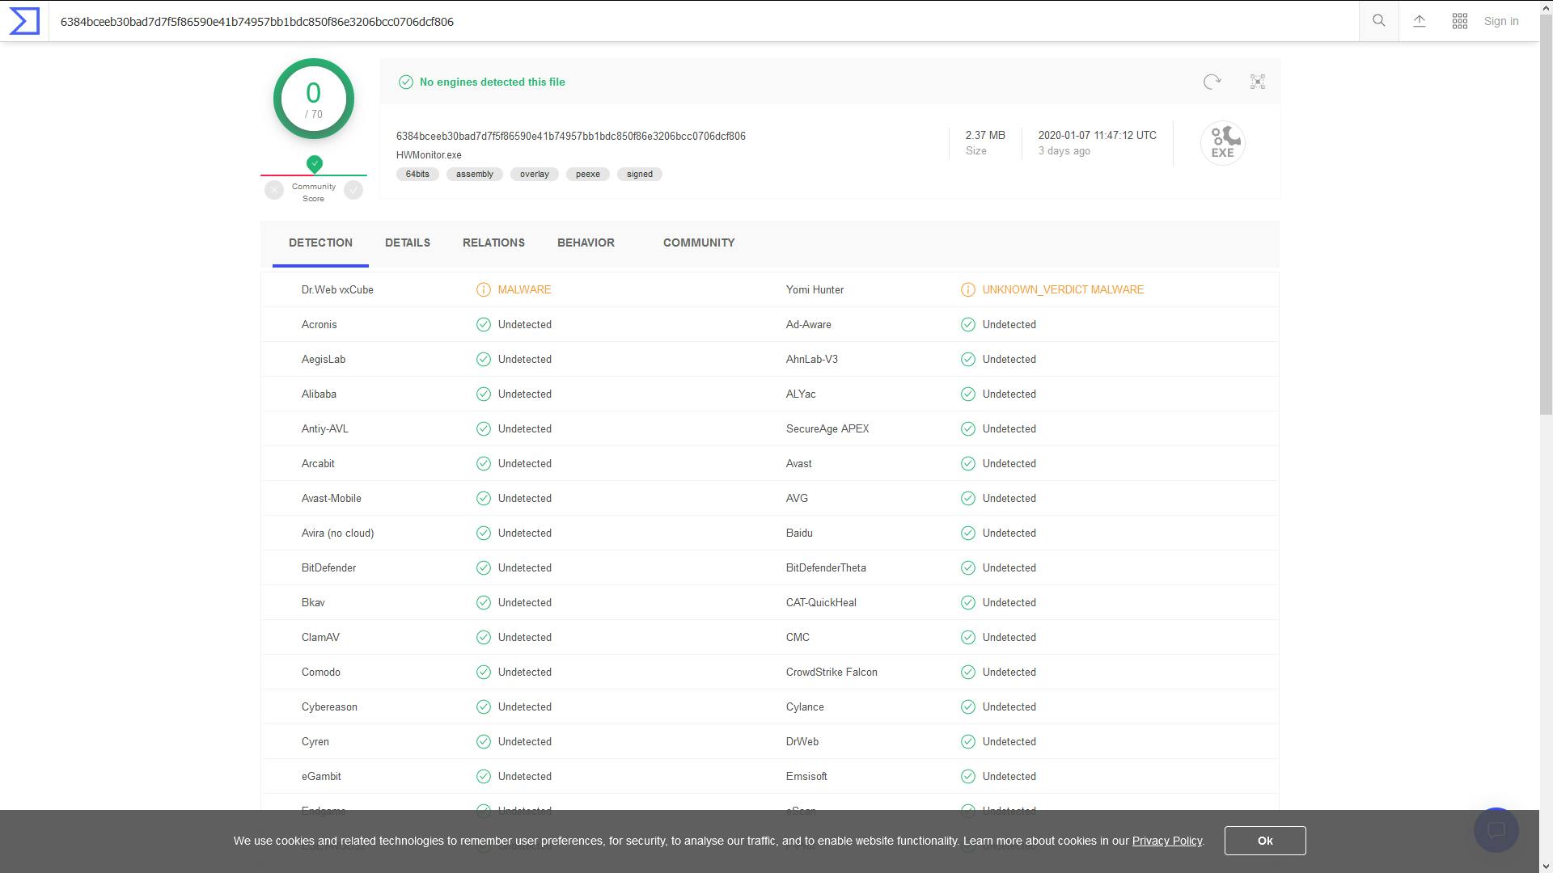
Task: Vote negative on community score
Action: pos(274,190)
